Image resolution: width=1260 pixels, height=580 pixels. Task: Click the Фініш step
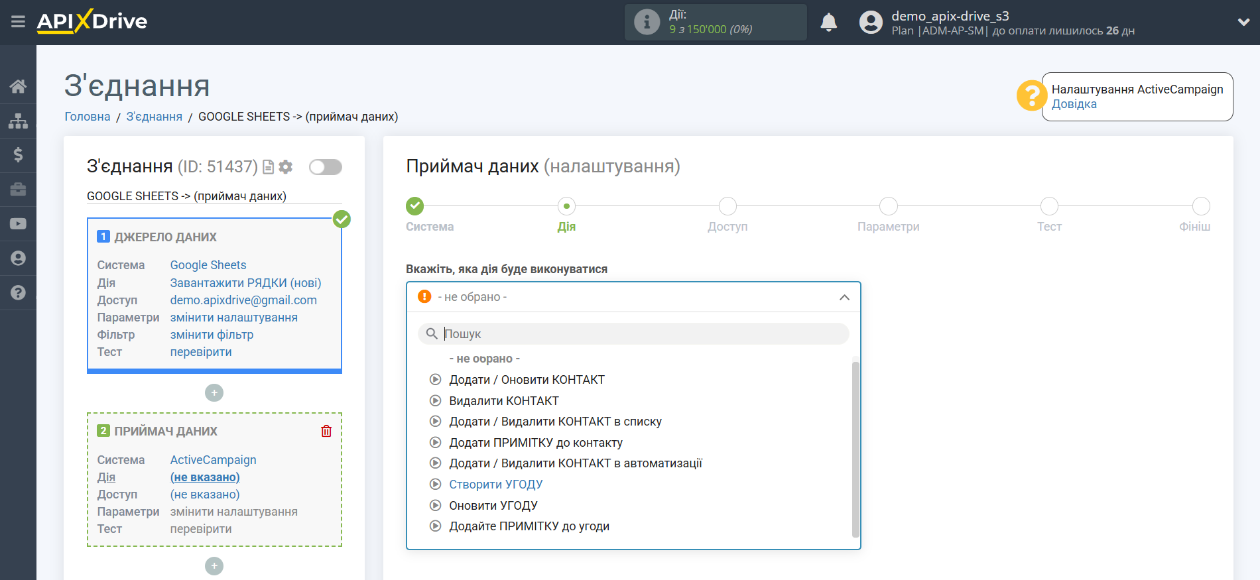click(x=1201, y=206)
